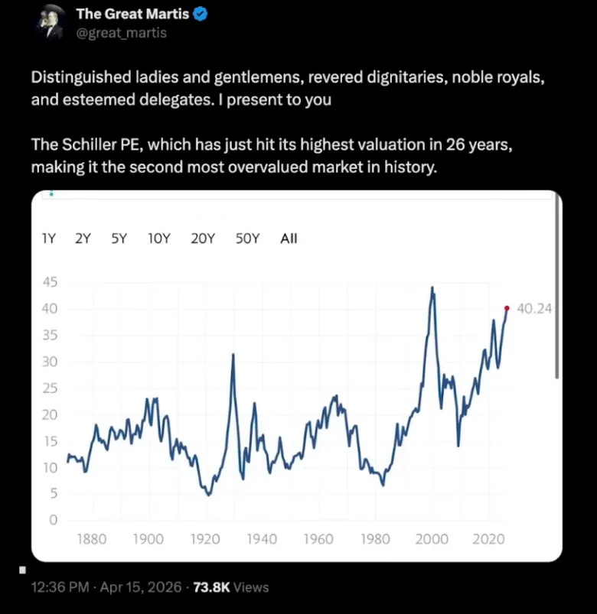Select the 1Y time range
Screen dimensions: 597x614
coord(48,239)
